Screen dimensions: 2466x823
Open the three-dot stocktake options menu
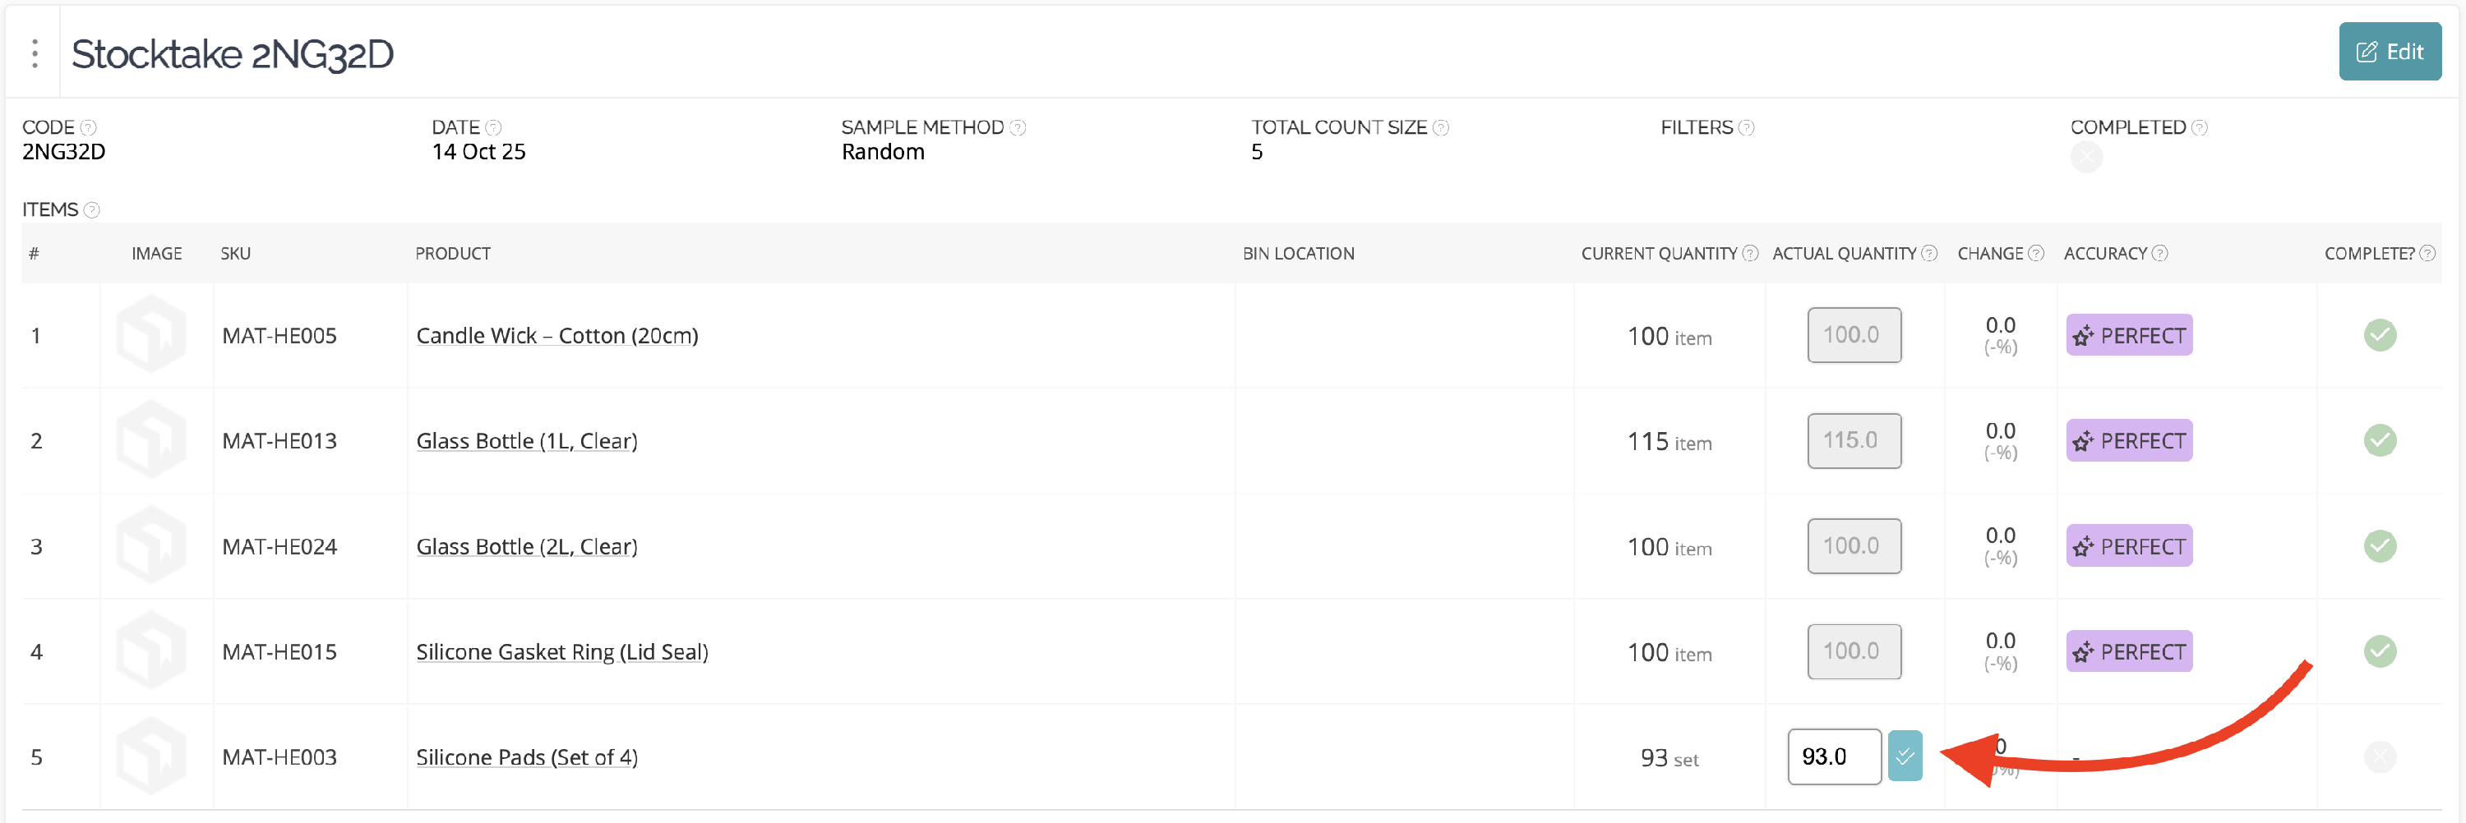coord(35,53)
